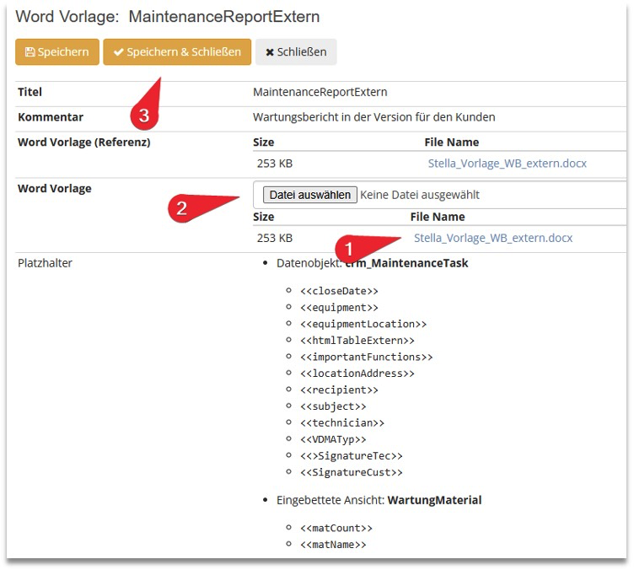Screen dimensions: 634x570
Task: Select the <<matCount>> placeholder entry
Action: (x=336, y=529)
